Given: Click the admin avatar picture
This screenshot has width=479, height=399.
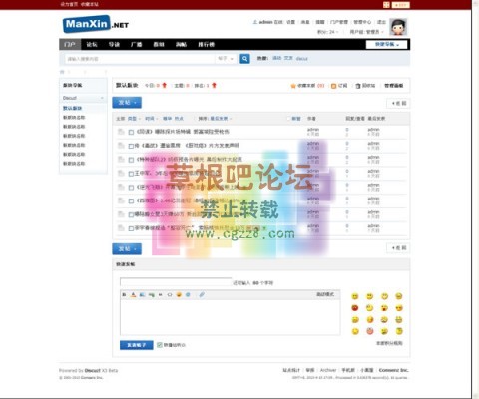Looking at the screenshot, I should pyautogui.click(x=398, y=27).
